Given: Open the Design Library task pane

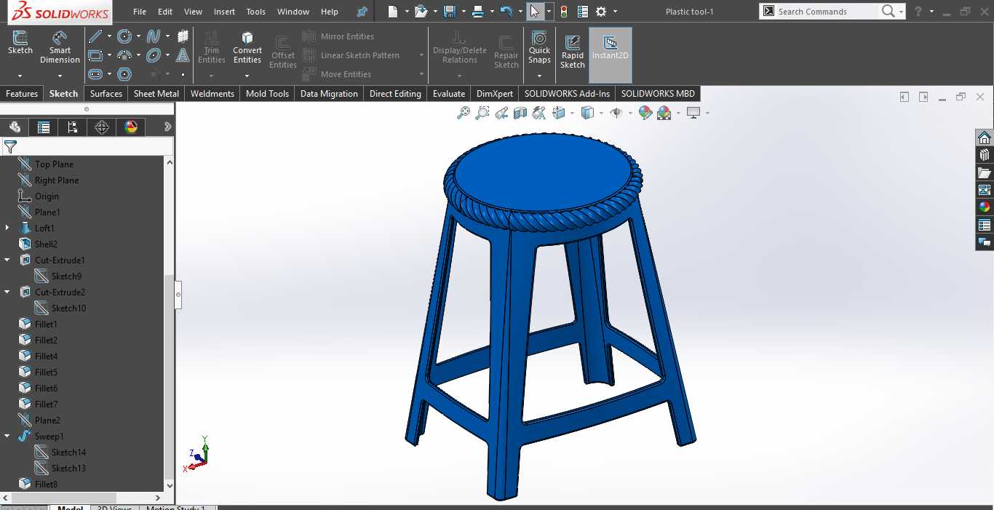Looking at the screenshot, I should (x=985, y=155).
